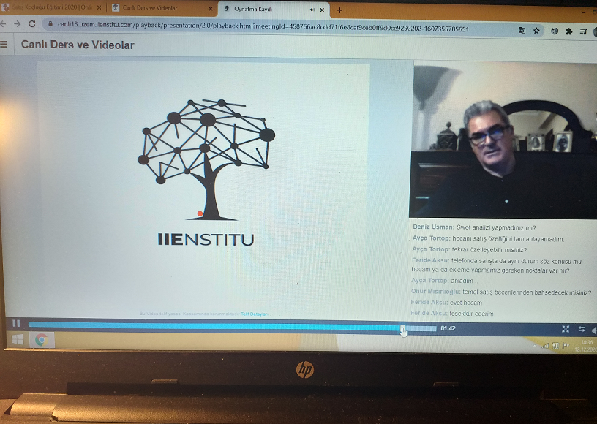Click the IIENSTITU presentation slide
The width and height of the screenshot is (597, 424).
click(x=203, y=190)
